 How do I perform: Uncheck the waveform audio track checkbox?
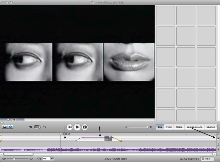pyautogui.click(x=218, y=149)
